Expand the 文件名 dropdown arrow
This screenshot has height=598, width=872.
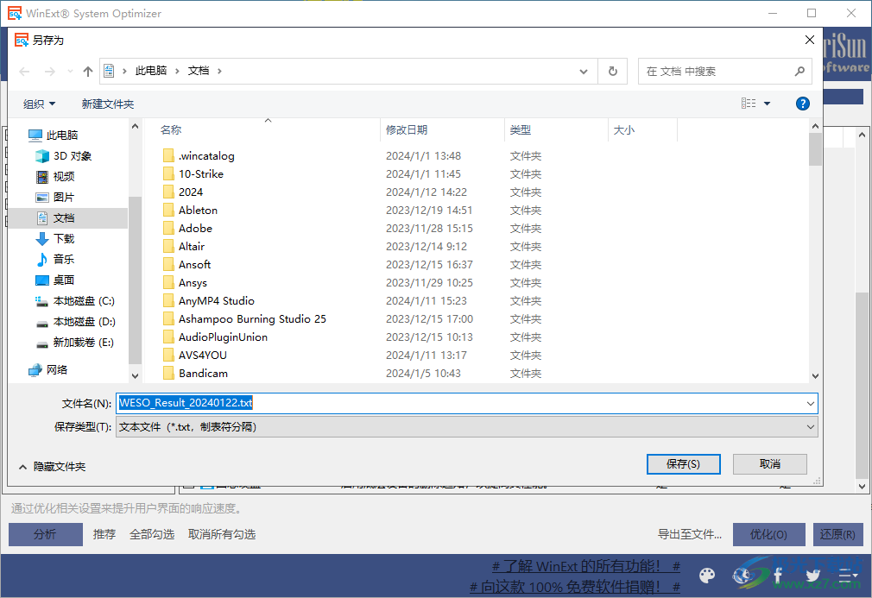point(810,402)
